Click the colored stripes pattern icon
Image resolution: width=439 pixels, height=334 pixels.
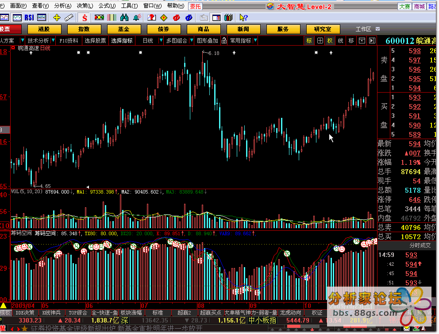tap(112, 18)
